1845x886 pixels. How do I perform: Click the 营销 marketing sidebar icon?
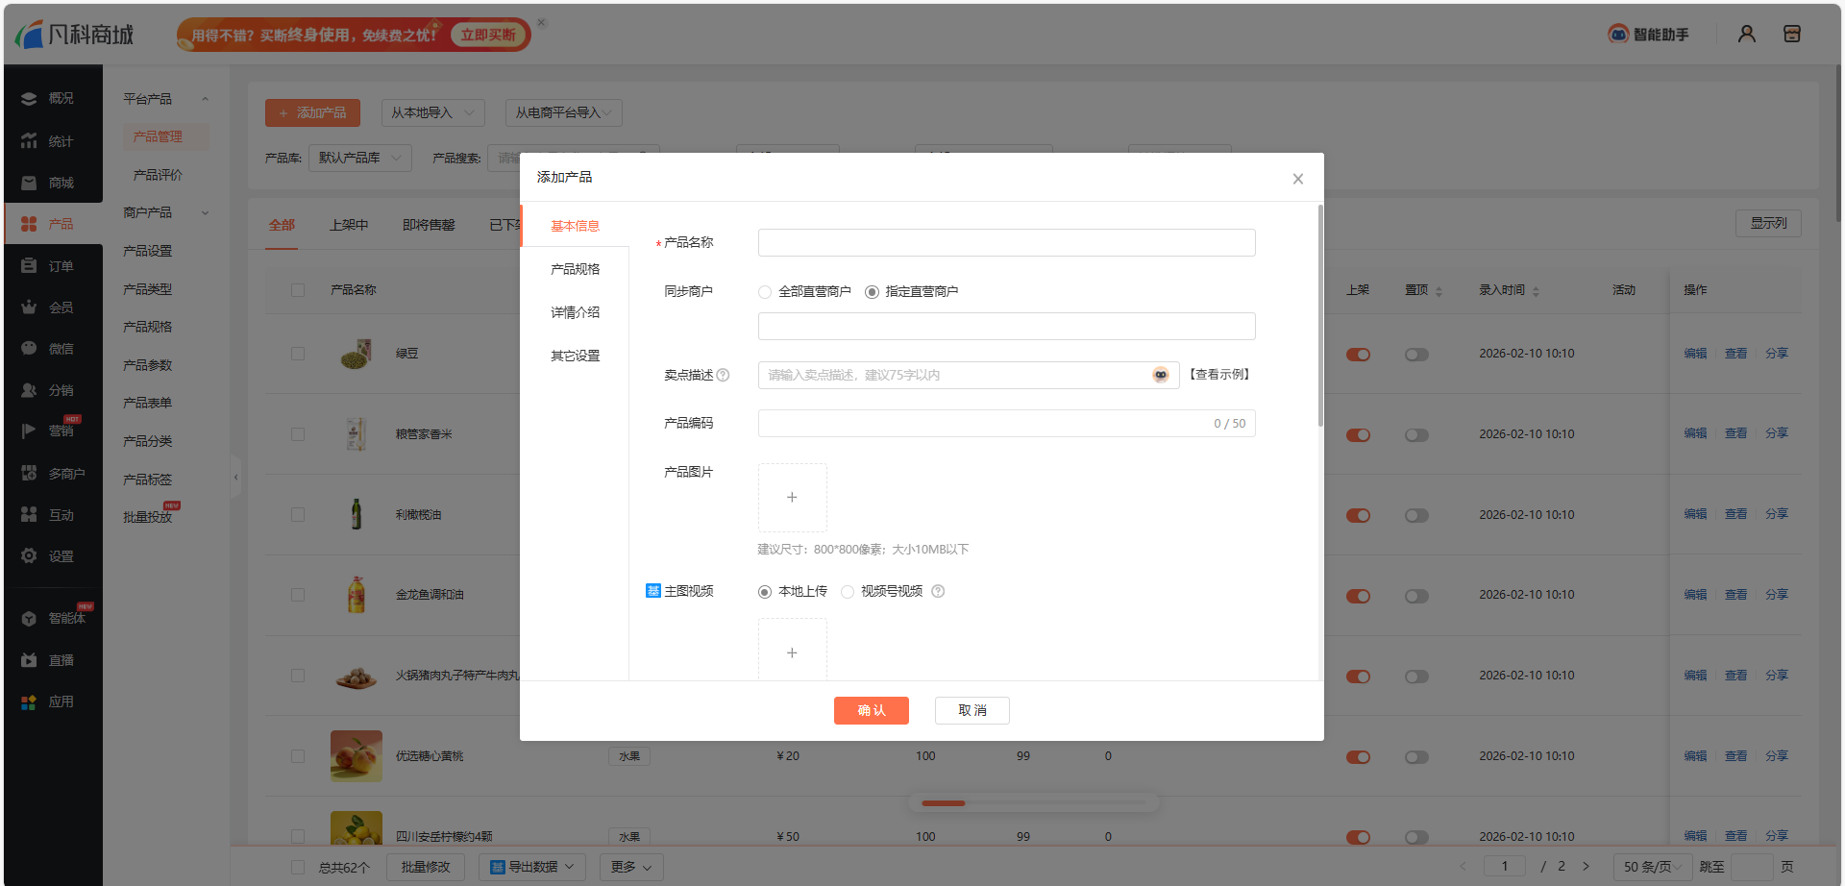(x=54, y=431)
